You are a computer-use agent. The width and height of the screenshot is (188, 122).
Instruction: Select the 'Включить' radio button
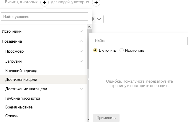95,50
